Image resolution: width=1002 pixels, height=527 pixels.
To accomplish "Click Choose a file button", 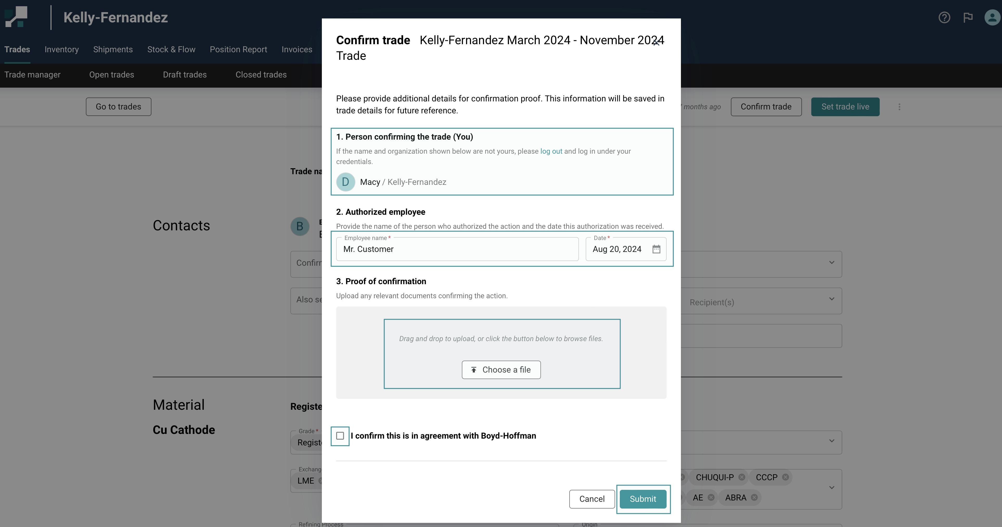I will (501, 370).
